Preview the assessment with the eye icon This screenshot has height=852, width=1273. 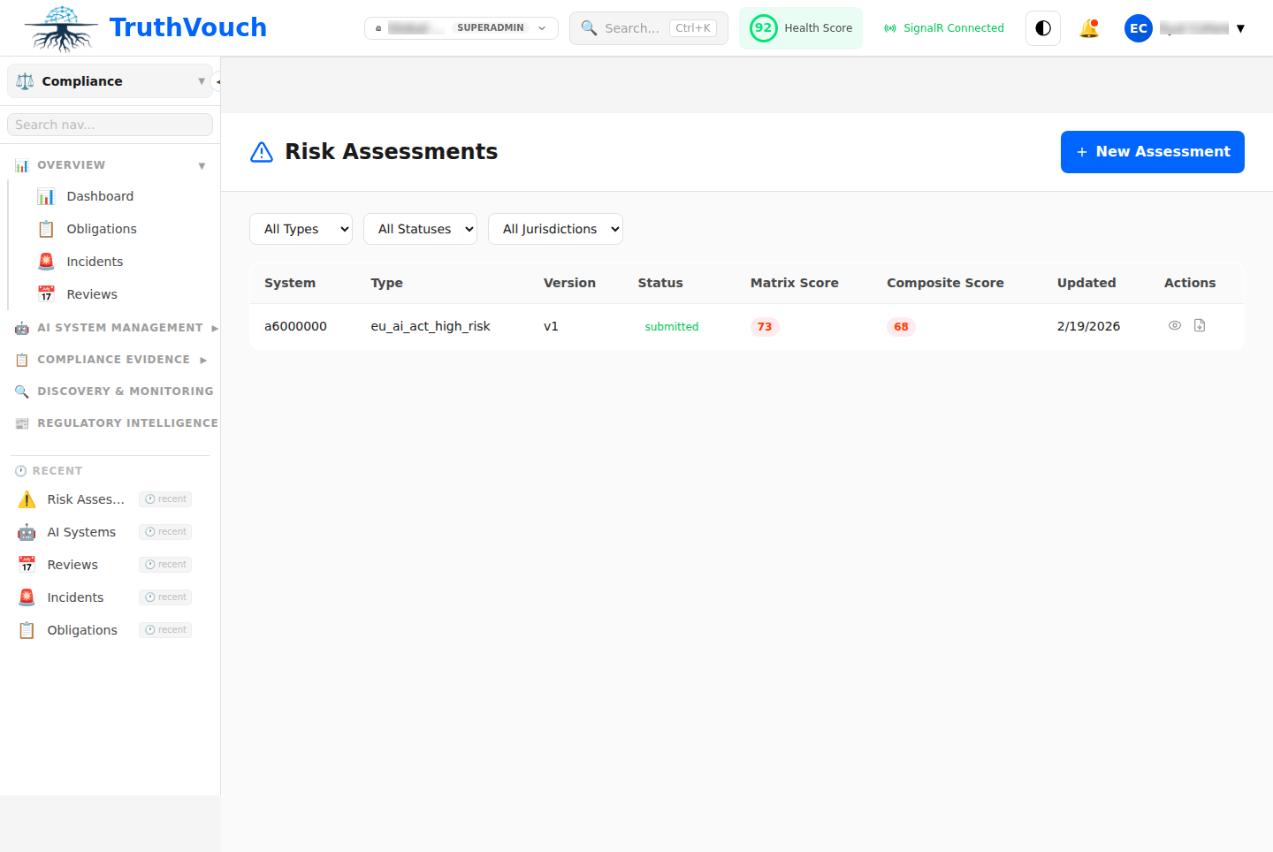(1175, 325)
